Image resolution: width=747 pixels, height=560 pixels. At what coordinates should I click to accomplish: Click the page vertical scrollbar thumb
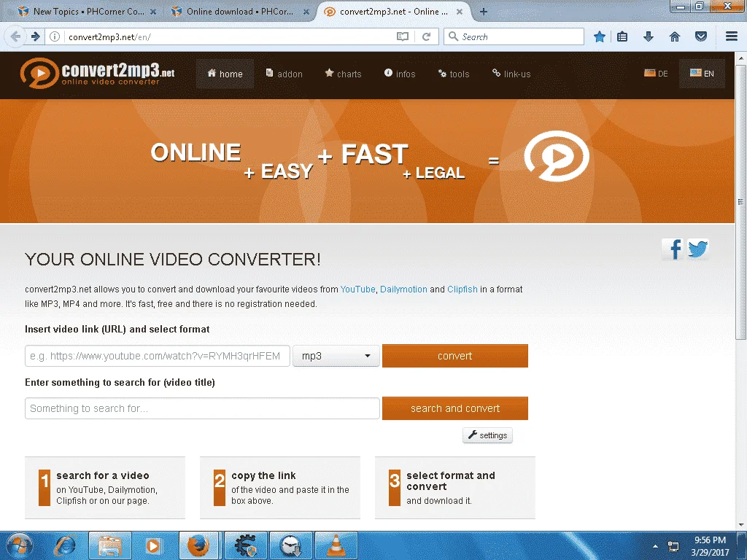[740, 202]
